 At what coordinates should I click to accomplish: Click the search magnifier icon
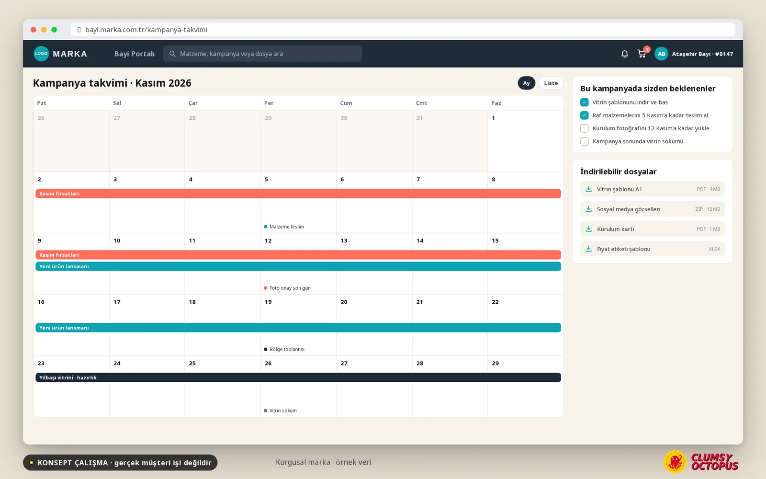point(172,54)
